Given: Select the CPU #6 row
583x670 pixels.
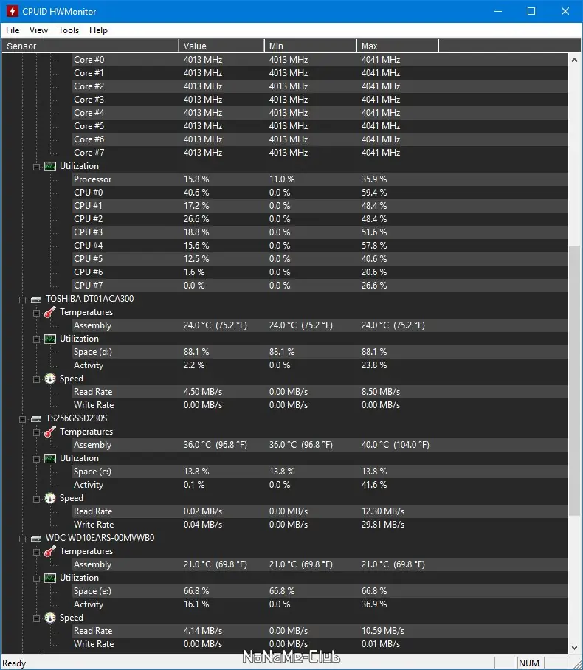Looking at the screenshot, I should 320,272.
